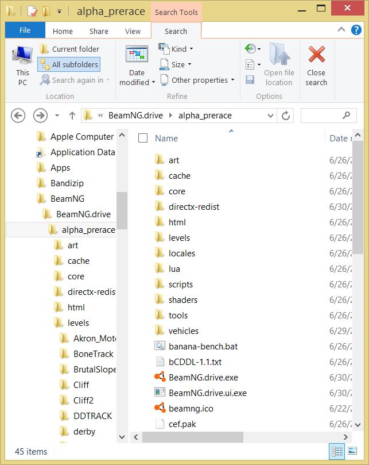
Task: Open Date modified refine dropdown
Action: (x=137, y=66)
